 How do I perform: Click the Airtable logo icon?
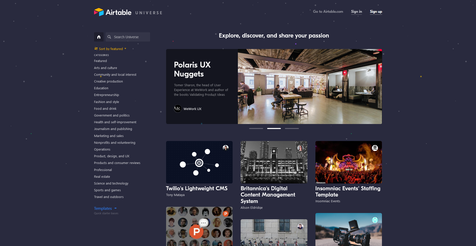[99, 12]
